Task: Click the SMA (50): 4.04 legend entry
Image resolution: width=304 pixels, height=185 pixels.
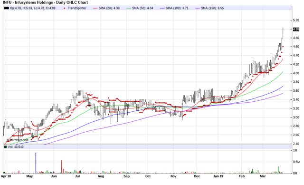Action: click(140, 8)
